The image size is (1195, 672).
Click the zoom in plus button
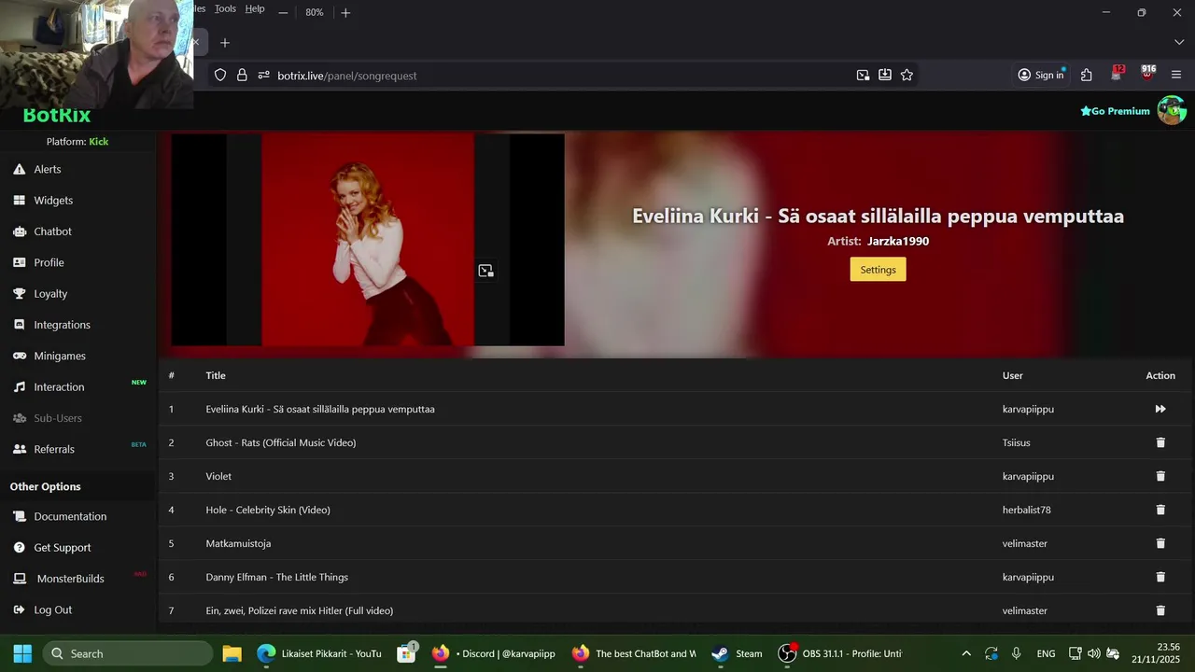(x=345, y=12)
